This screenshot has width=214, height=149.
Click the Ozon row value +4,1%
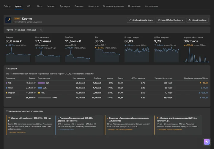point(204,88)
